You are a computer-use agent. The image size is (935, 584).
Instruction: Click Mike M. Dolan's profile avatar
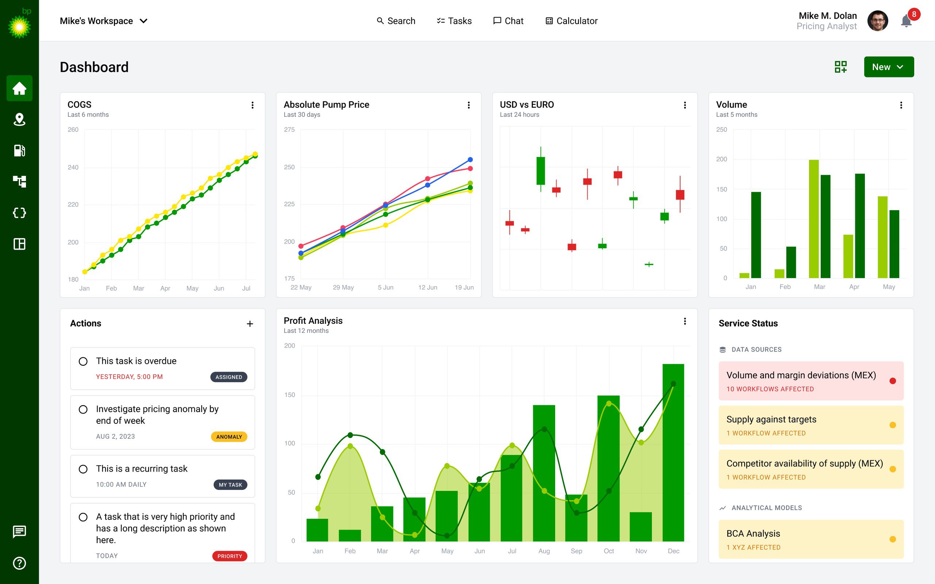point(877,21)
